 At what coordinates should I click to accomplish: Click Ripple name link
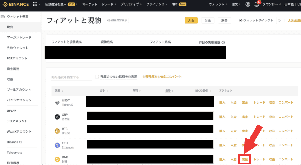pos(66,119)
